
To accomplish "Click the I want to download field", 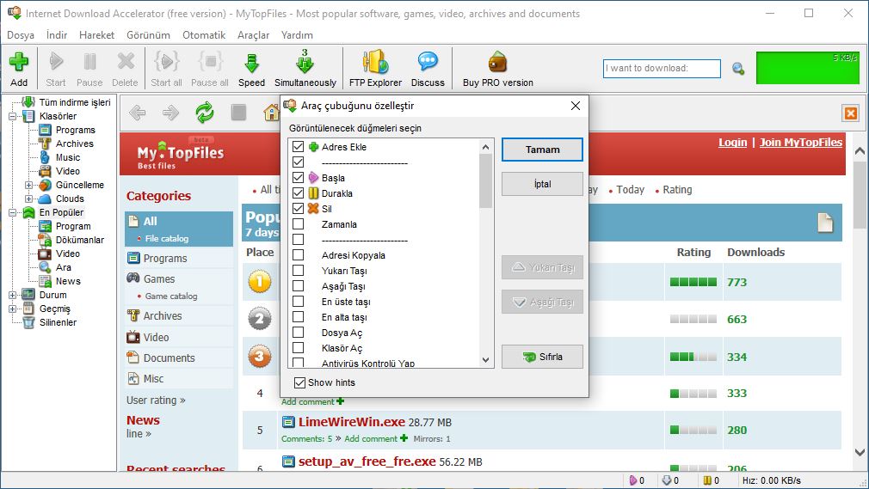I will pos(662,69).
